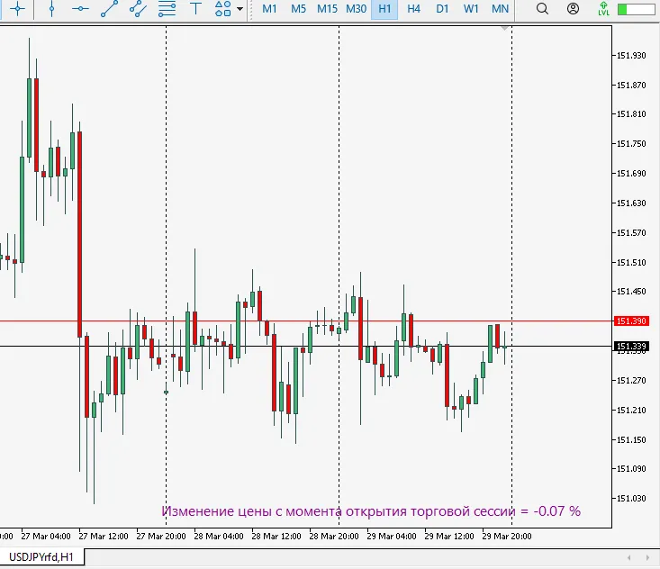Select the MN monthly timeframe
The image size is (660, 569).
click(500, 9)
